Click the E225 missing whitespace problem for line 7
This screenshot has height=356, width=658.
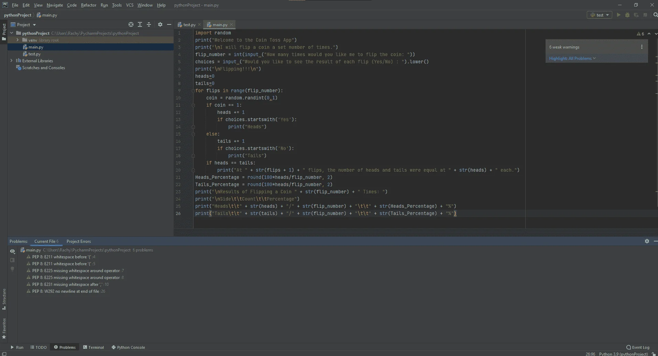point(75,270)
